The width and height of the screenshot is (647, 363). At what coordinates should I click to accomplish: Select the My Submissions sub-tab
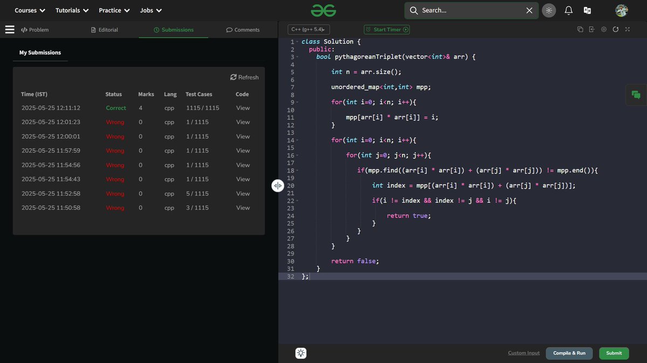point(40,53)
